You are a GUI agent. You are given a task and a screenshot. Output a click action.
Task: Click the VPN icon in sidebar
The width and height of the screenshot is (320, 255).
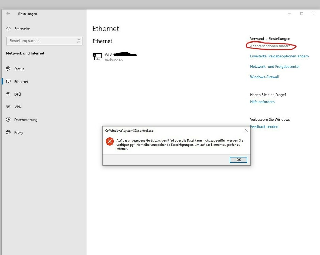[x=8, y=107]
